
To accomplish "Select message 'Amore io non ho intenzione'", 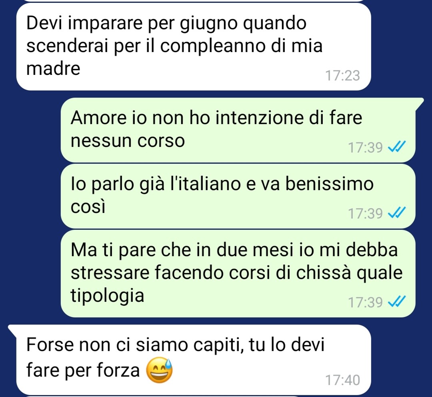I will [238, 130].
